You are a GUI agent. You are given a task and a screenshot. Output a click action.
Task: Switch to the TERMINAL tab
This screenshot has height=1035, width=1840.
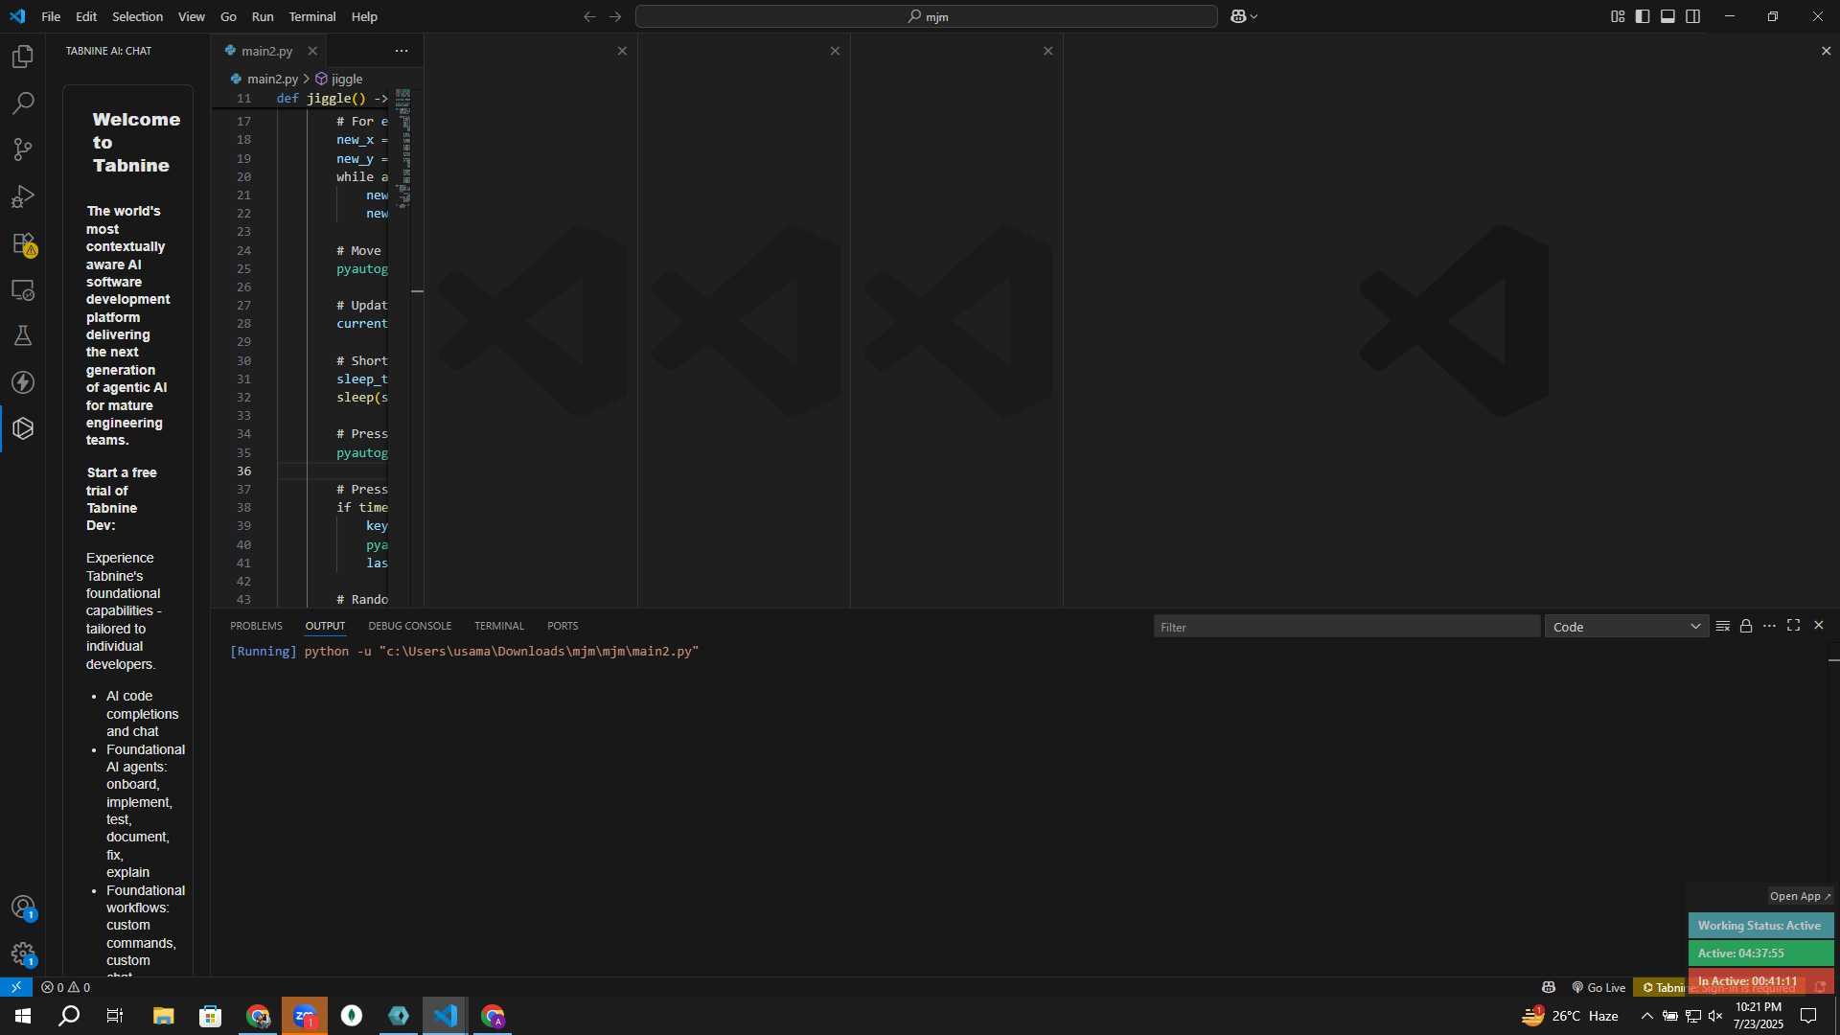pos(498,626)
